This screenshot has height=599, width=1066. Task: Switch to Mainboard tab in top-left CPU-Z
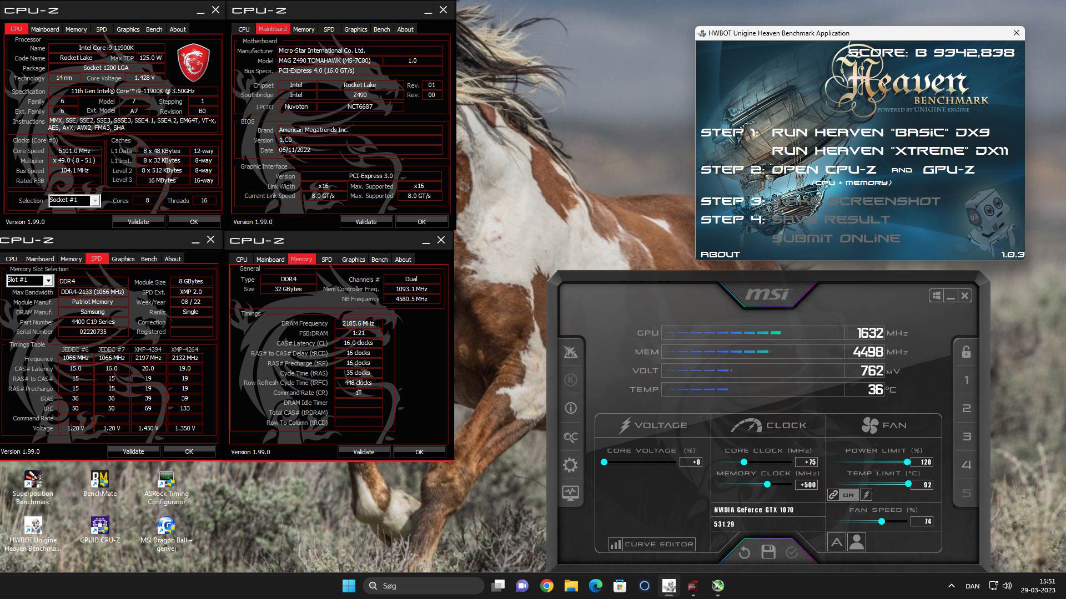click(x=45, y=29)
